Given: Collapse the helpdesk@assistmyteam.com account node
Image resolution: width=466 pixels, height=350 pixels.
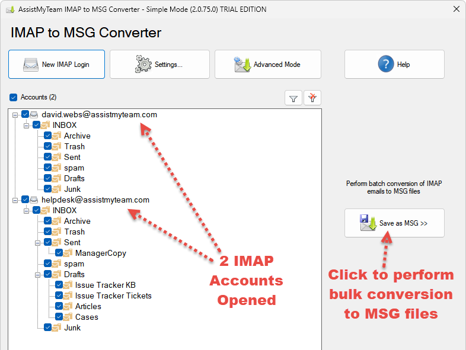Looking at the screenshot, I should 15,200.
